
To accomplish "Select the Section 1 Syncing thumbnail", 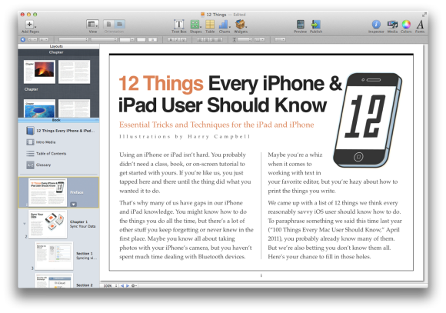I will tap(54, 255).
